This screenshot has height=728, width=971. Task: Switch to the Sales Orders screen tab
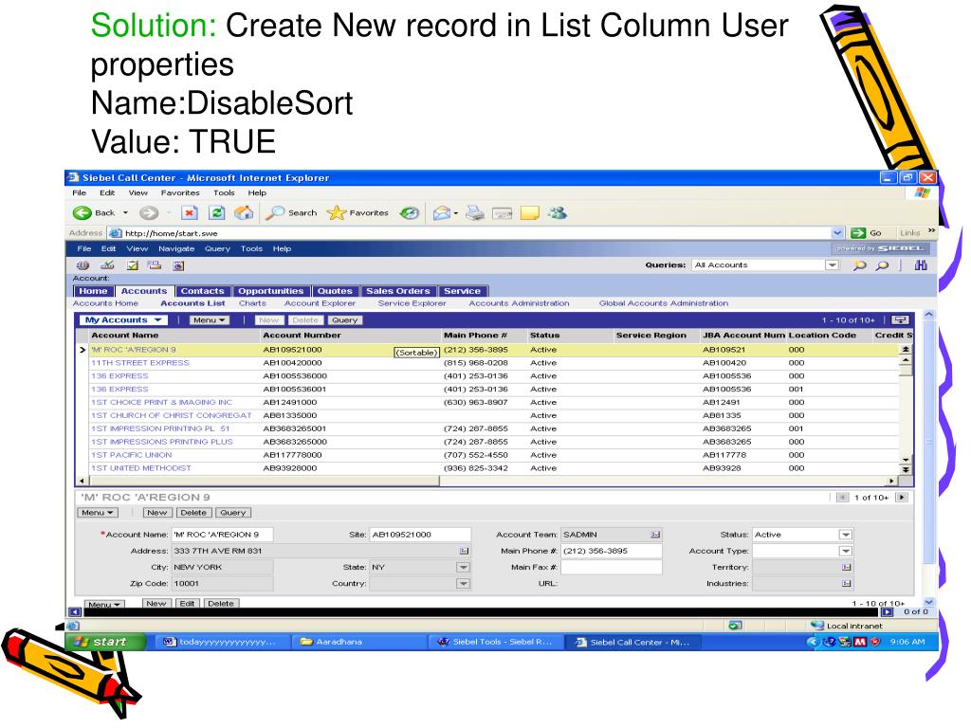[398, 291]
